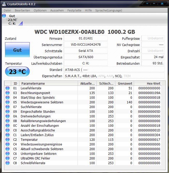
Task: Open the Hilfe menu
Action: pyautogui.click(x=88, y=10)
